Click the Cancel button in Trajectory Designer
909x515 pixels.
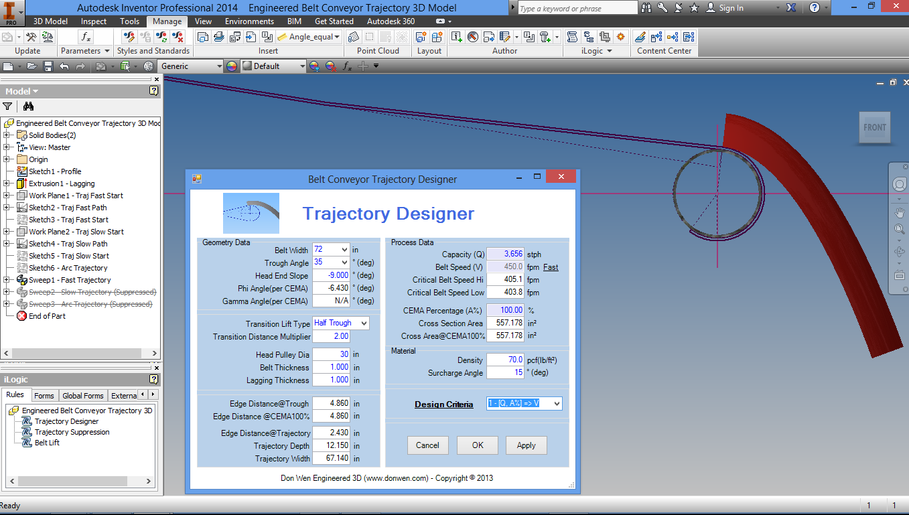pos(427,445)
